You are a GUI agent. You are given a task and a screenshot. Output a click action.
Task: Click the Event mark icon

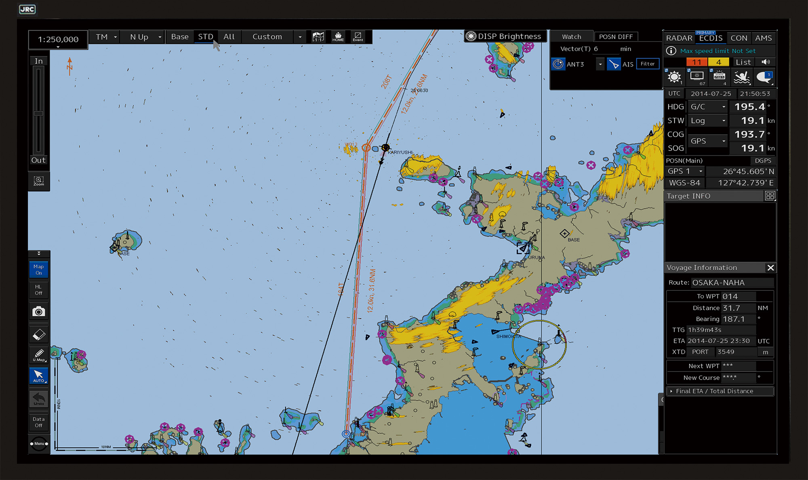coord(358,37)
